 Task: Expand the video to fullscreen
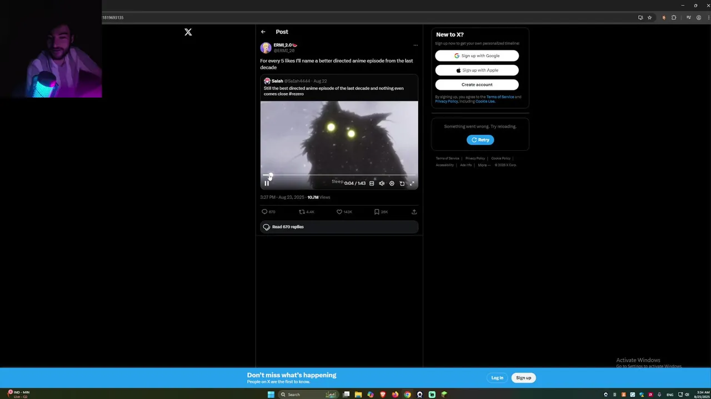412,183
